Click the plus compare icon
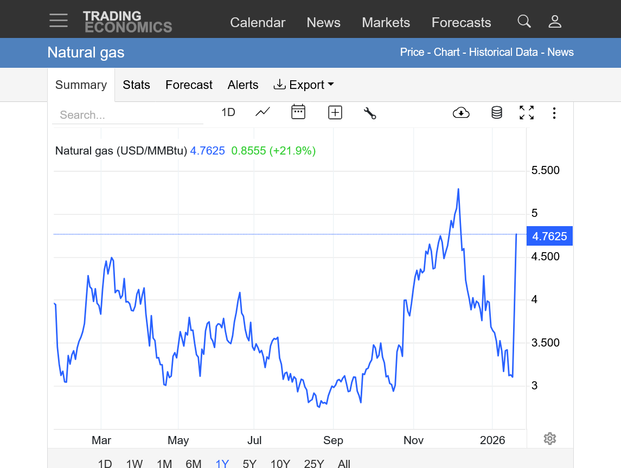 click(335, 113)
